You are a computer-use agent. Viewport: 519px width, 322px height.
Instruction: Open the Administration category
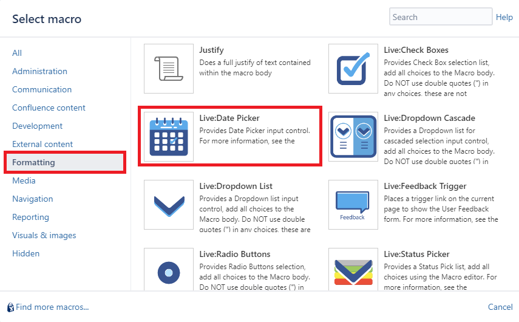[x=39, y=71]
